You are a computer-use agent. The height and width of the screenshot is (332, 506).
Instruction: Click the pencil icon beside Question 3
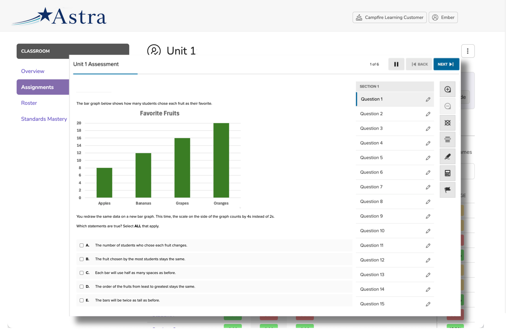point(428,128)
